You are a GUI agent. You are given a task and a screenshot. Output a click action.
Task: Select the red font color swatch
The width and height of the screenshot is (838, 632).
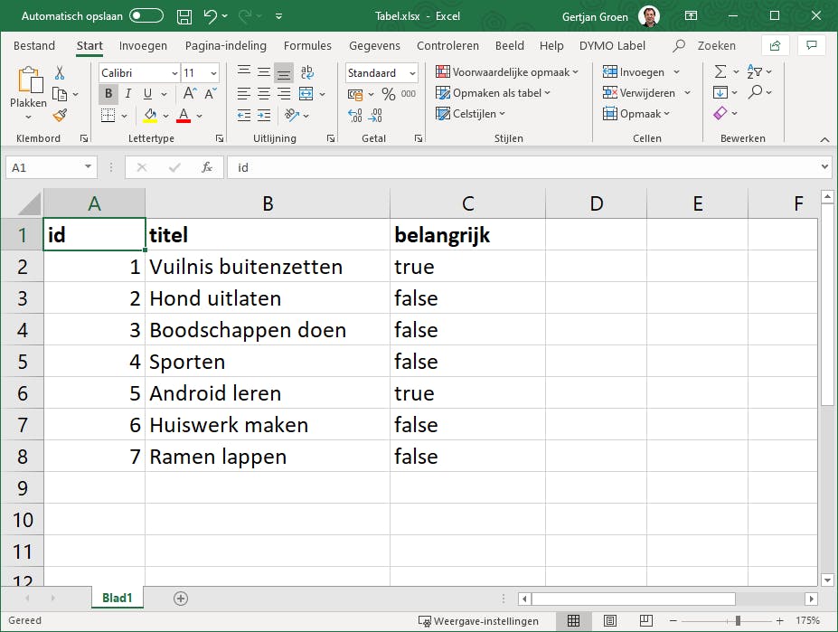tap(182, 116)
